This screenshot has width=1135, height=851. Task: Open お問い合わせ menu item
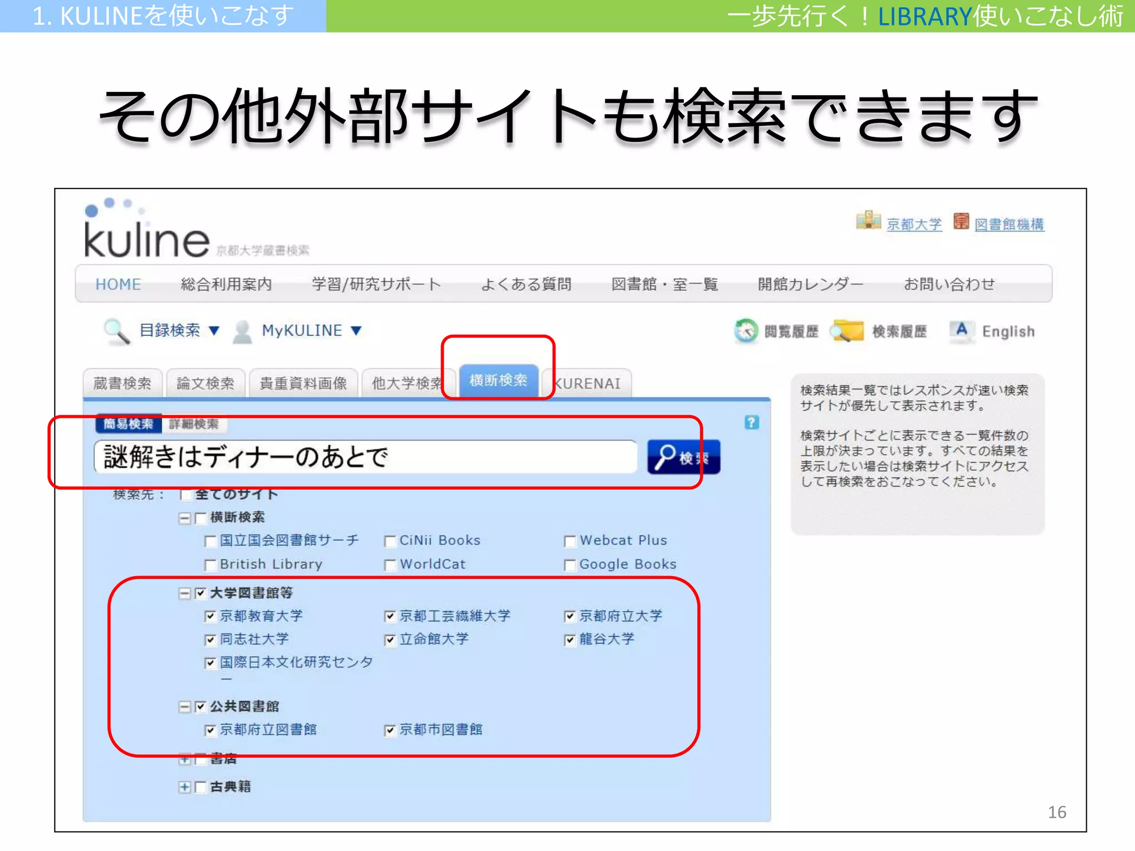pos(949,284)
